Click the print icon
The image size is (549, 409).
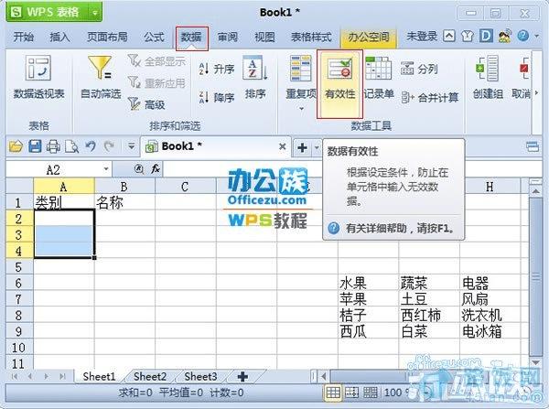53,146
